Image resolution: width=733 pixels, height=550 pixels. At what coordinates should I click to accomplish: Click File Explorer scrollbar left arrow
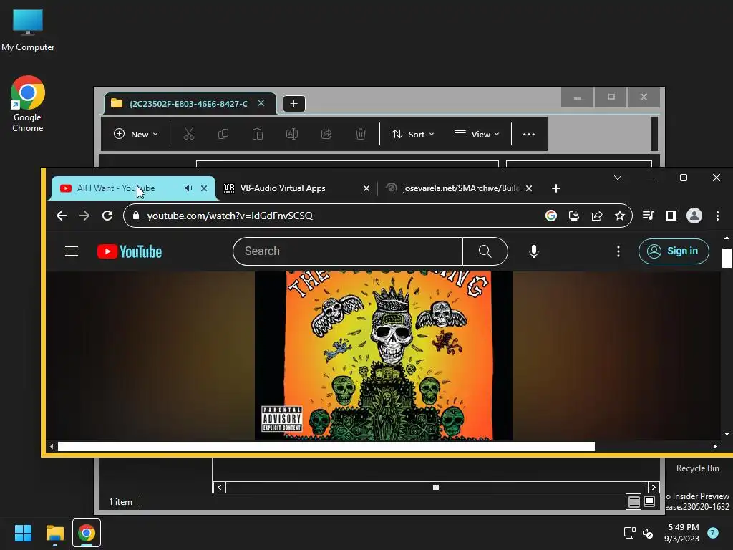[x=219, y=487]
